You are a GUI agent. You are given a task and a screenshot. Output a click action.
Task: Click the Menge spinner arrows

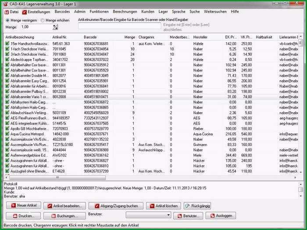pyautogui.click(x=55, y=27)
